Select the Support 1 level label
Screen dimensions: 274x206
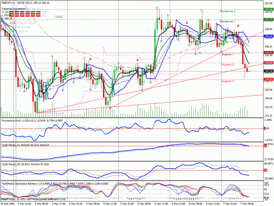[x=228, y=54]
